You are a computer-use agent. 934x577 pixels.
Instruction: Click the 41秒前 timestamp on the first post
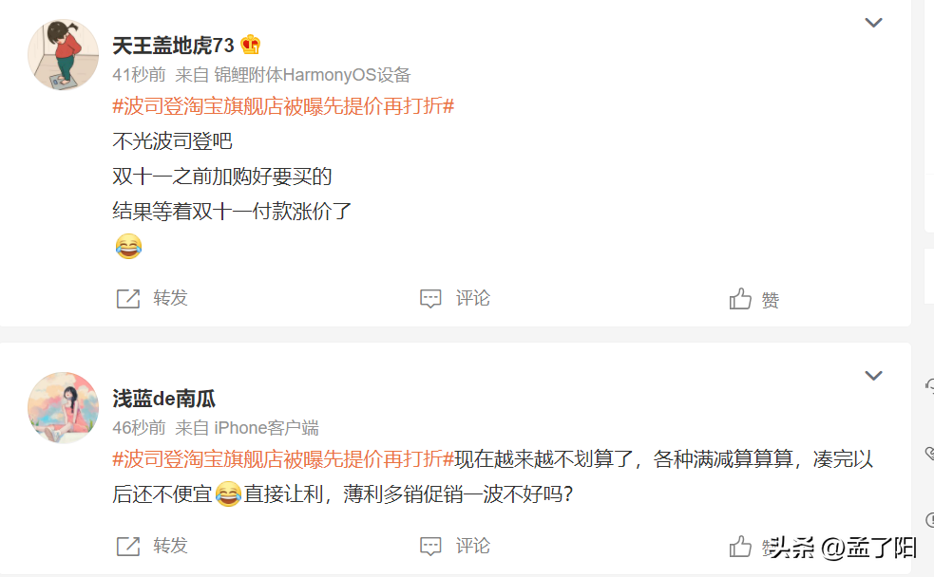[x=140, y=75]
